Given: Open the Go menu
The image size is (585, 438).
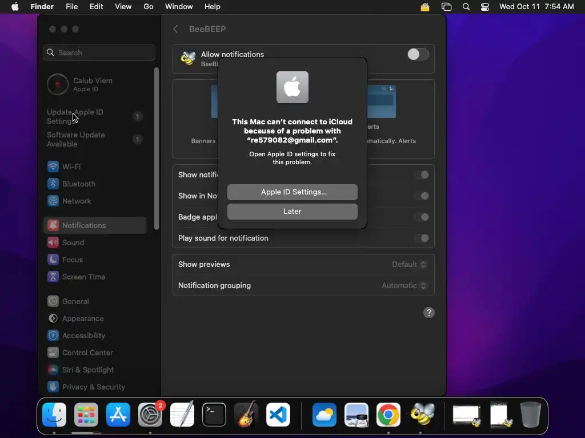Looking at the screenshot, I should point(149,7).
